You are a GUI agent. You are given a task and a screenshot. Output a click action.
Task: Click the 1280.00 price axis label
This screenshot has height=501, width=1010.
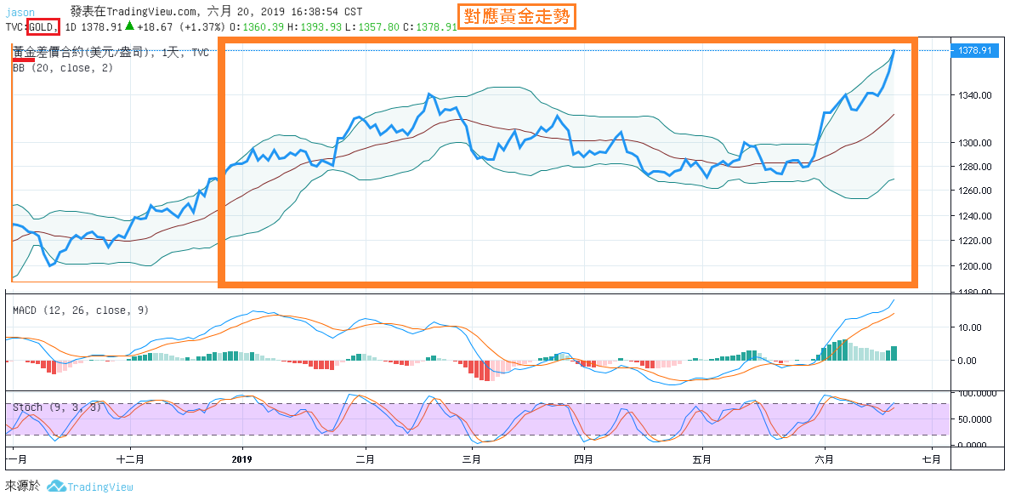click(973, 168)
